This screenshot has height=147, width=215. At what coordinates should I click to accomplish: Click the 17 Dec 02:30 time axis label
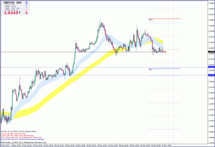click(26, 145)
